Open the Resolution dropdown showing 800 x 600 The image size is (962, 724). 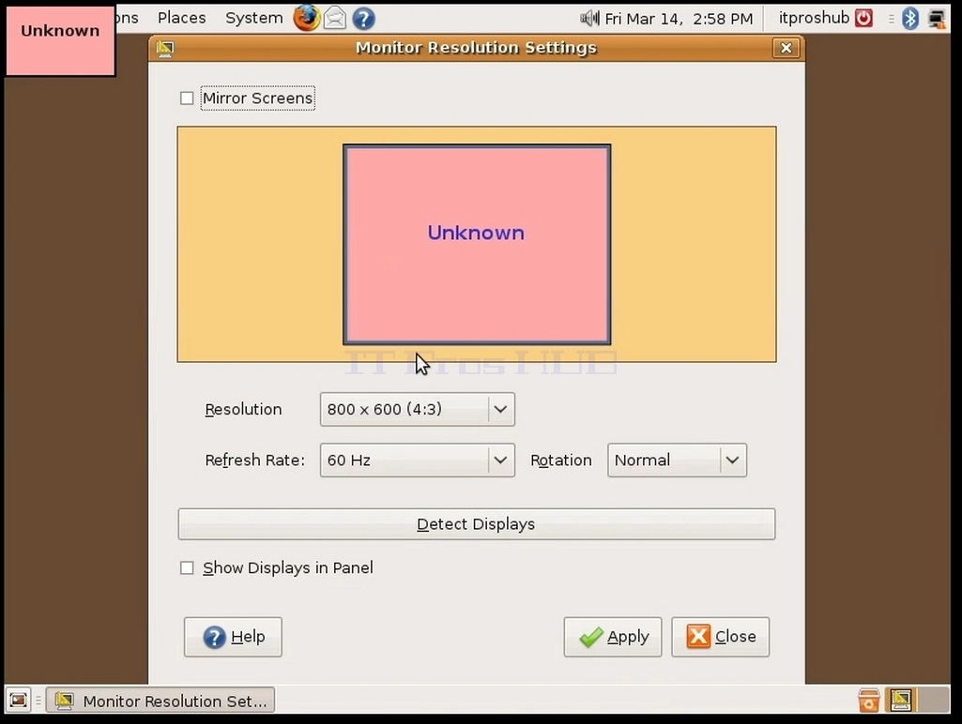point(418,409)
